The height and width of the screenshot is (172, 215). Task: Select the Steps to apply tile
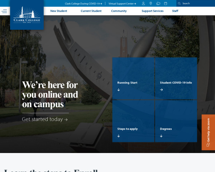(133, 121)
